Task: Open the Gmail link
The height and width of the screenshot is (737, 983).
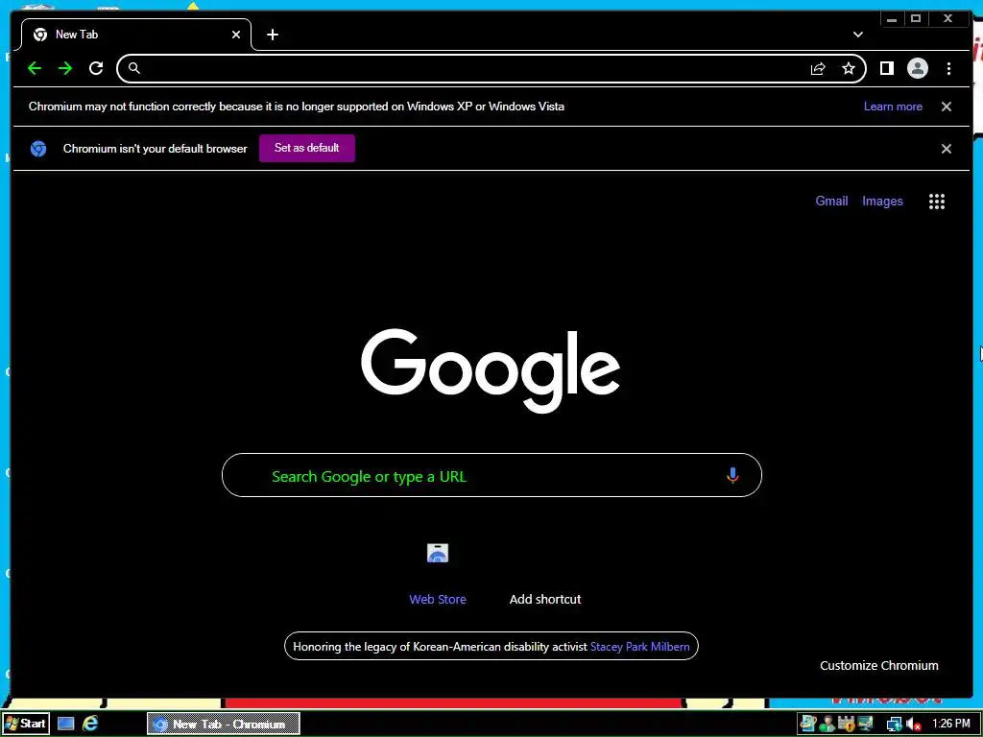Action: coord(831,202)
